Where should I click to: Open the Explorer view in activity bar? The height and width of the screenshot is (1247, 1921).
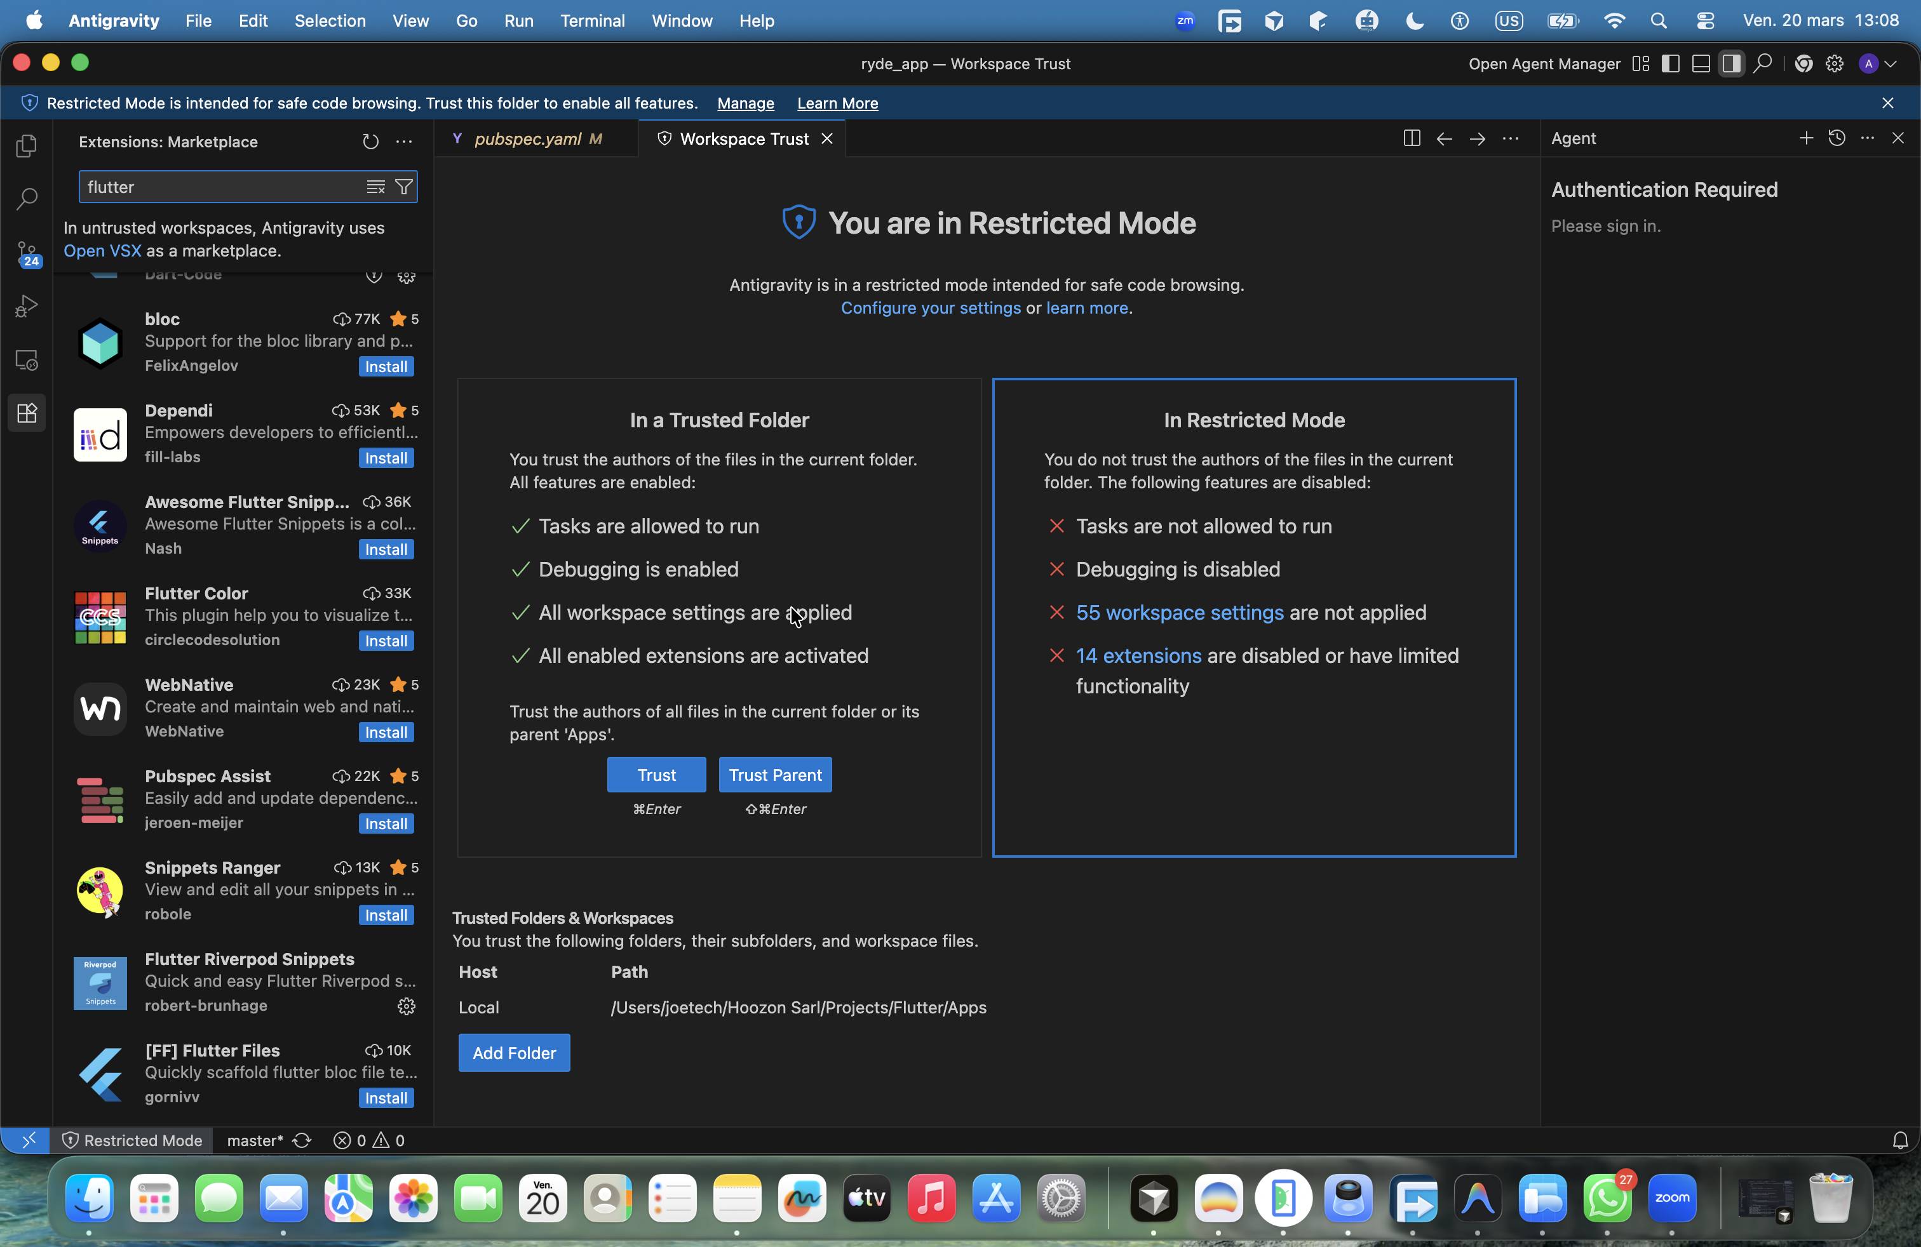click(27, 146)
